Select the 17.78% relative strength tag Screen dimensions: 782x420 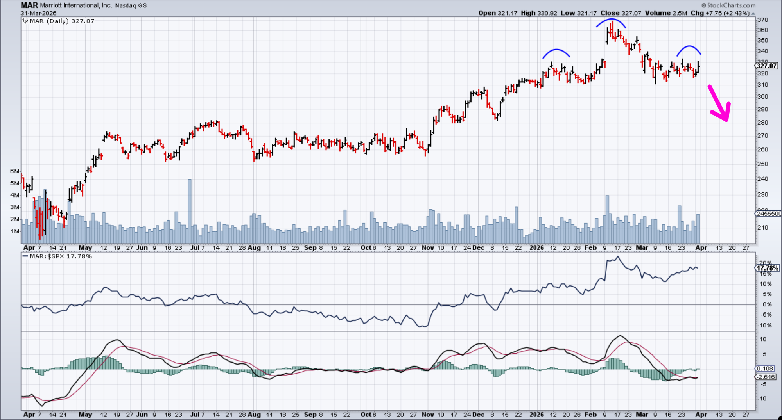[x=767, y=268]
